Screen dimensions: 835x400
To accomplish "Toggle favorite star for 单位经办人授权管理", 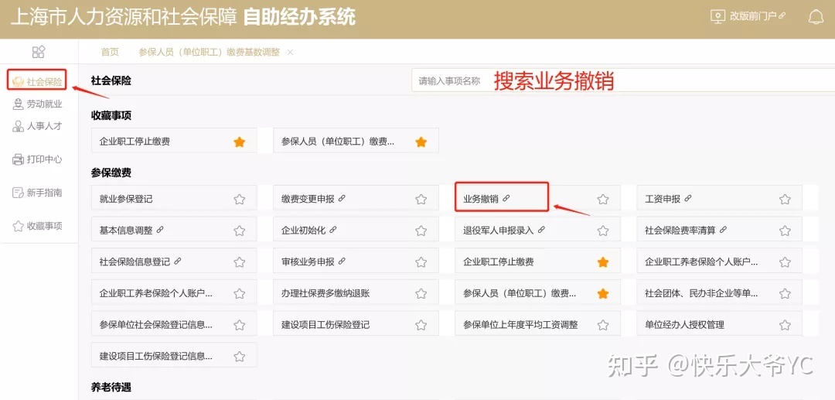I will click(x=785, y=325).
